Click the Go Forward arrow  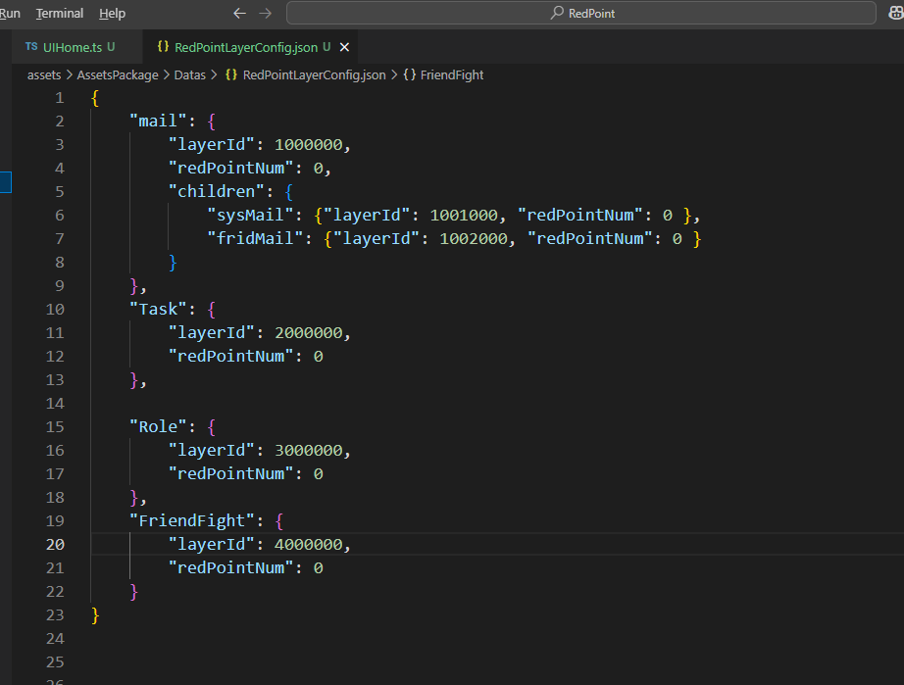tap(266, 14)
